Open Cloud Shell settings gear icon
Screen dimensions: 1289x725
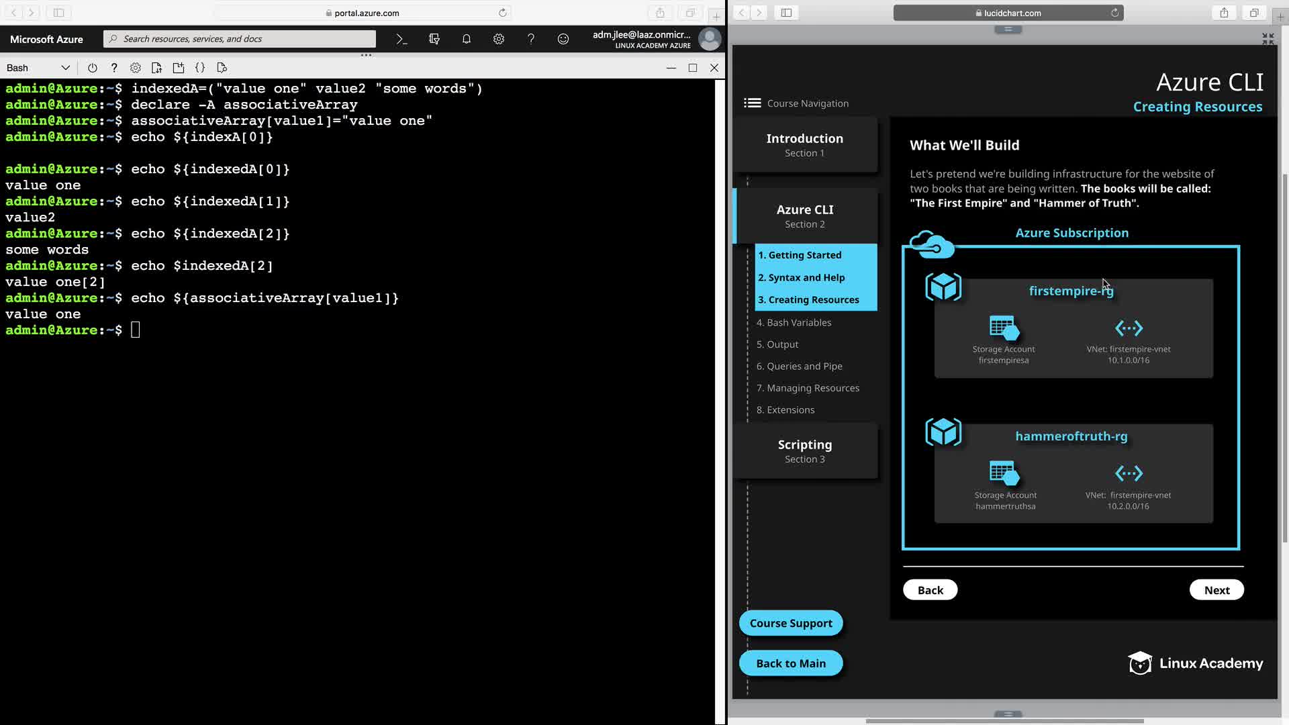(x=136, y=68)
